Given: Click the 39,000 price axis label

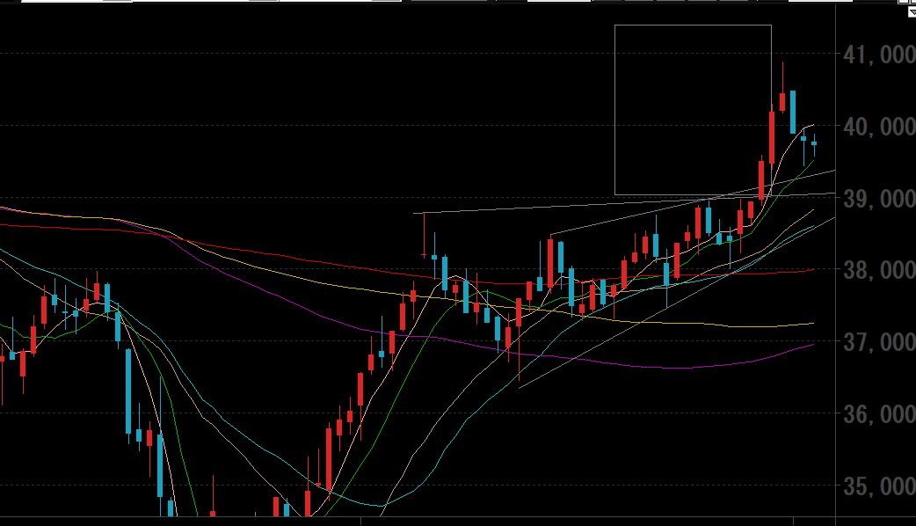Looking at the screenshot, I should tap(879, 199).
